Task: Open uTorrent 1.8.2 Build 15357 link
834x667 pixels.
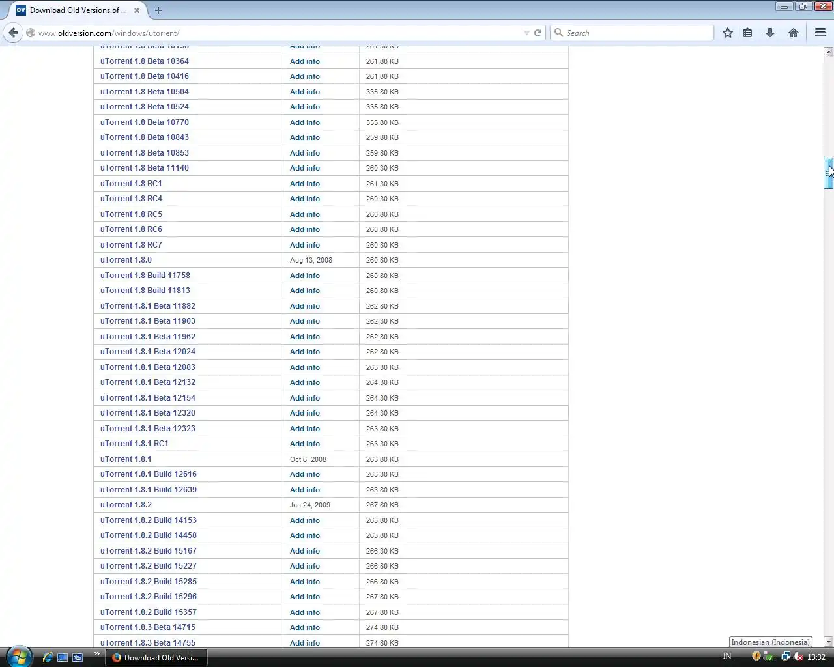Action: pyautogui.click(x=149, y=612)
